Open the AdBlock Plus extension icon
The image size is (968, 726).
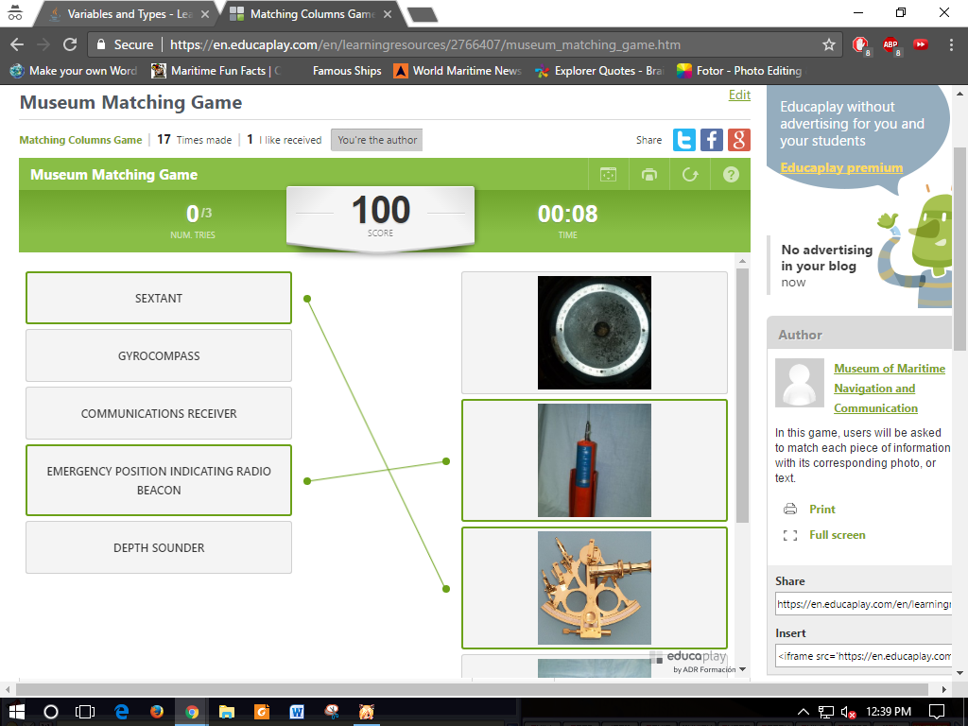[890, 44]
